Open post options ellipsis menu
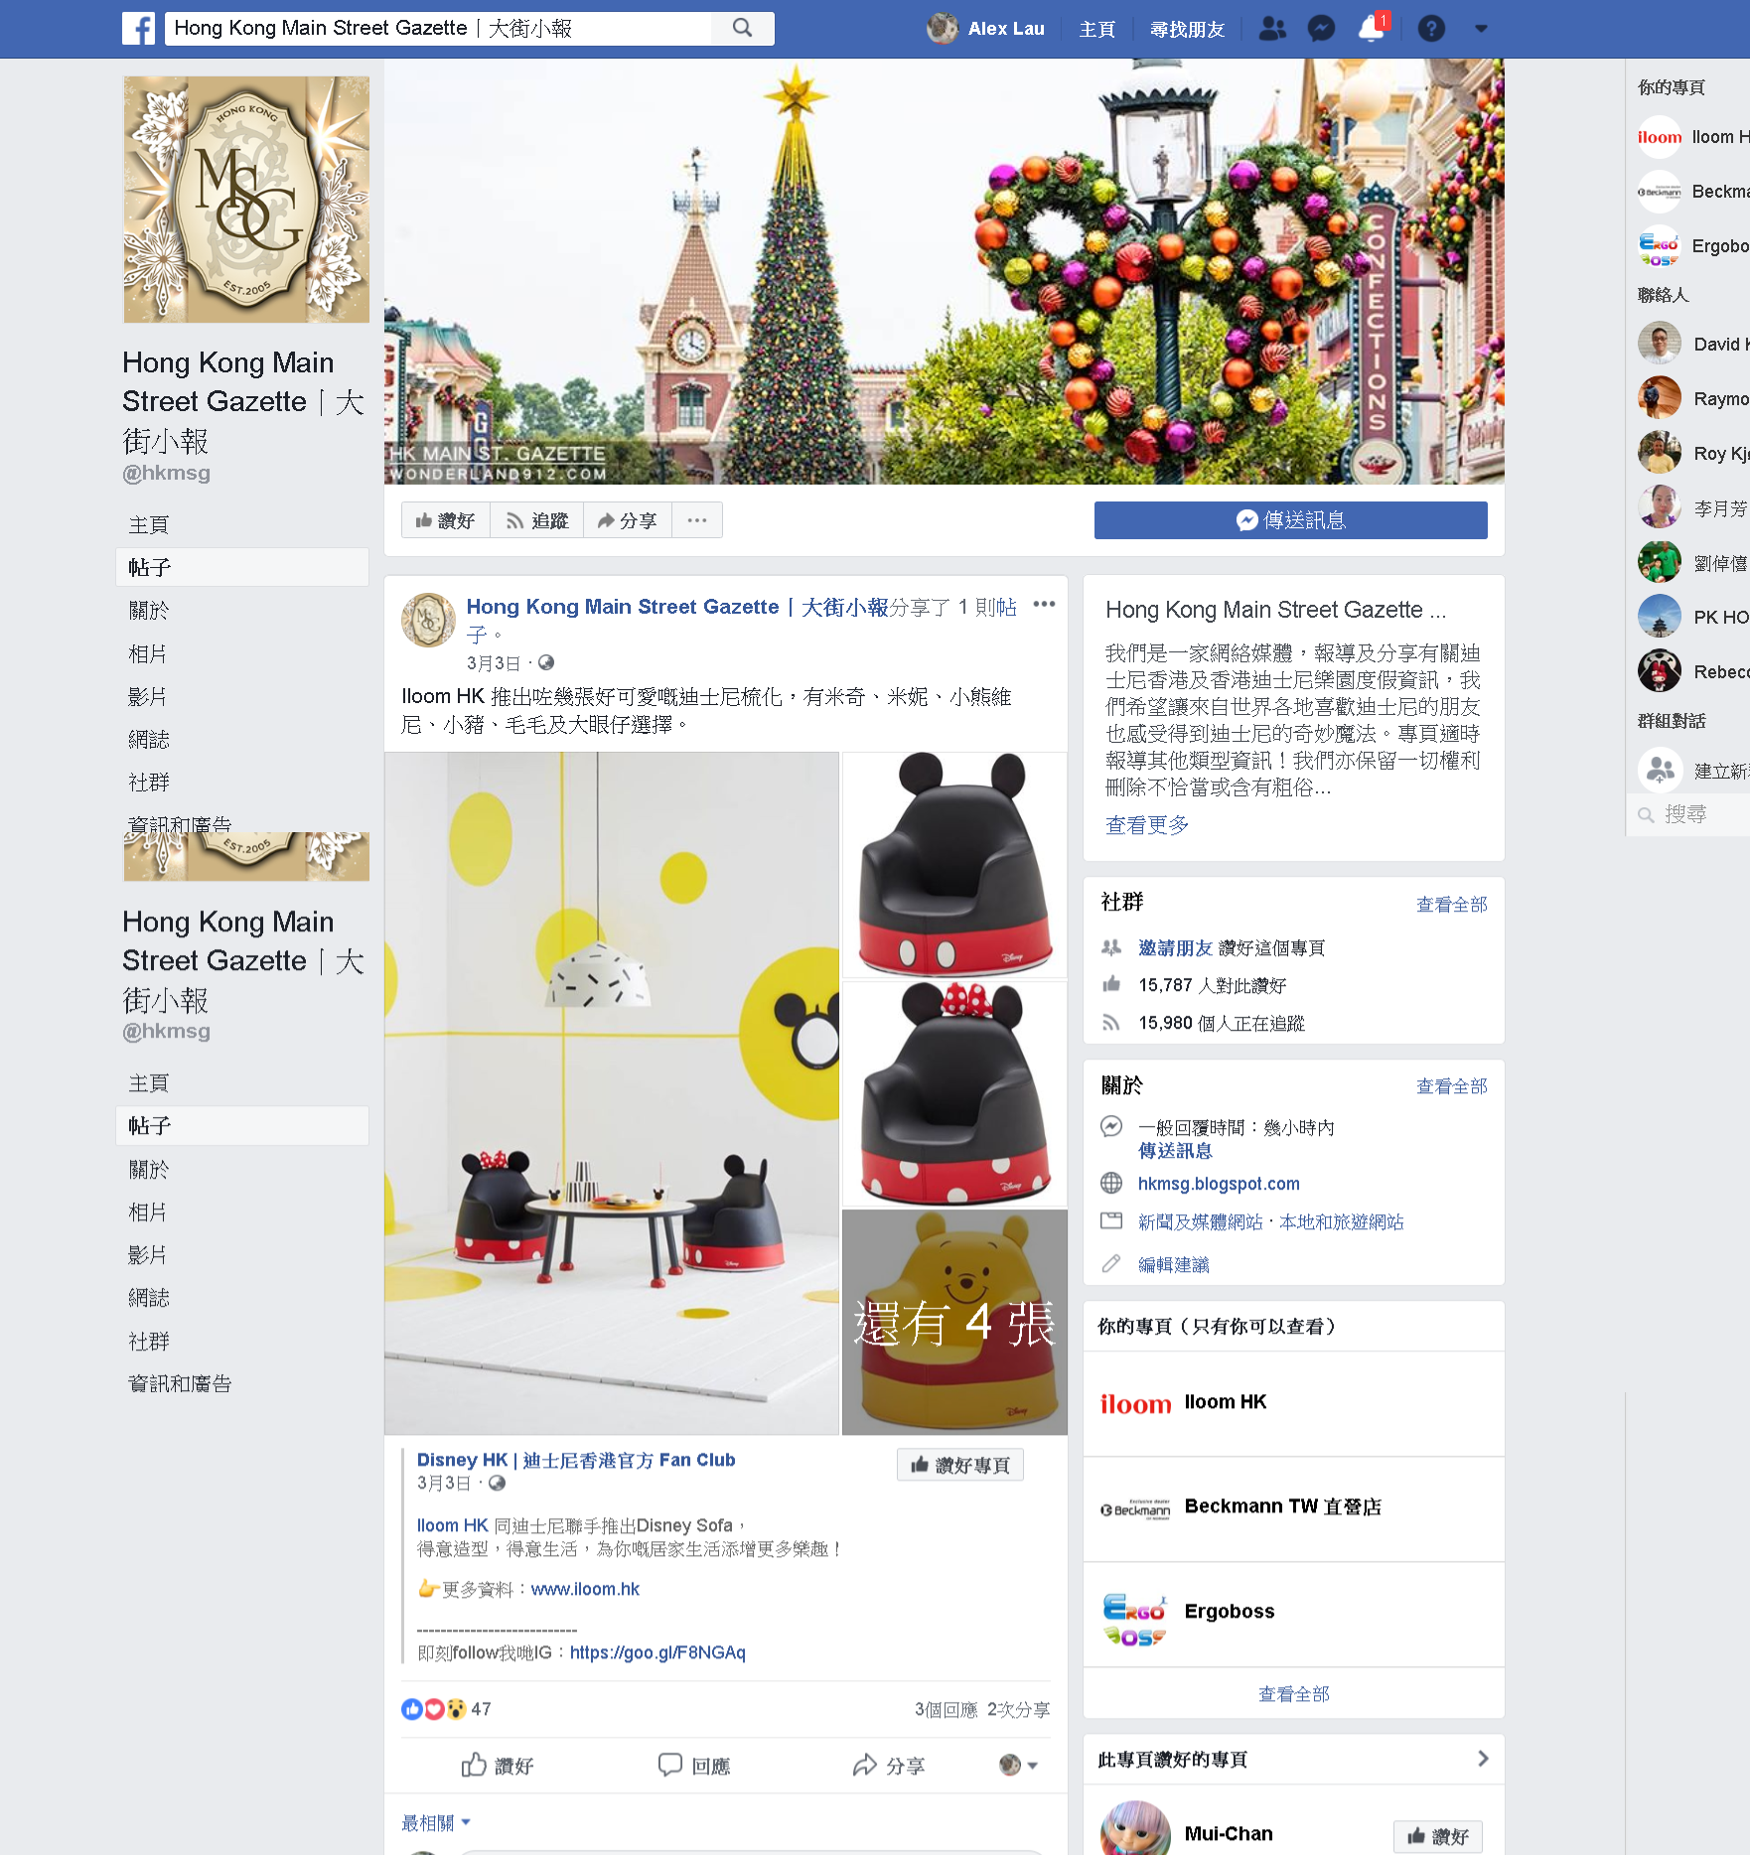 (1044, 604)
